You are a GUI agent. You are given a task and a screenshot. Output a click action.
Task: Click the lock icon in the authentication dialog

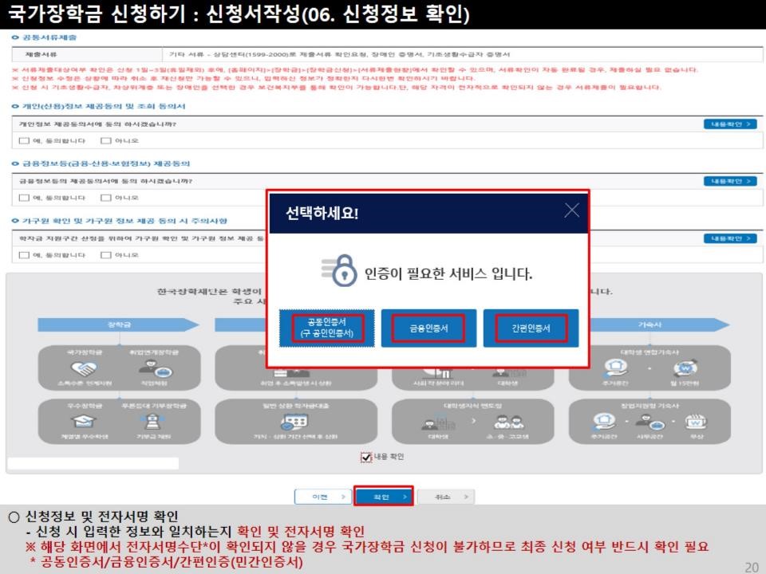click(345, 271)
